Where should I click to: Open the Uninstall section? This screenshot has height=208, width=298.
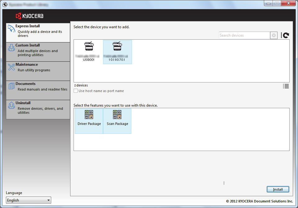[x=38, y=109]
